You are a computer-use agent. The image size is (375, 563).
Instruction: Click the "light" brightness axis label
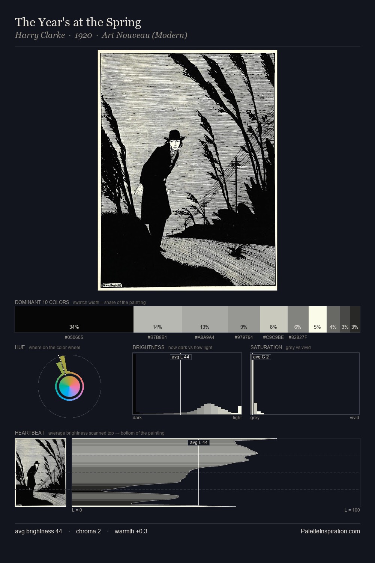point(237,418)
